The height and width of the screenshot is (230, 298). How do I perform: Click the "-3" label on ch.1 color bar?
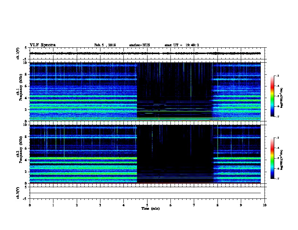click(277, 76)
